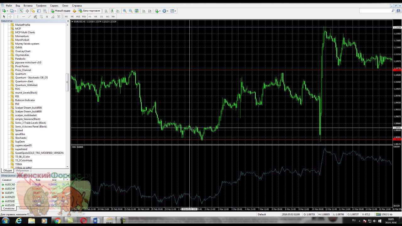Open the Файл menu
The height and width of the screenshot is (226, 402).
(x=9, y=6)
